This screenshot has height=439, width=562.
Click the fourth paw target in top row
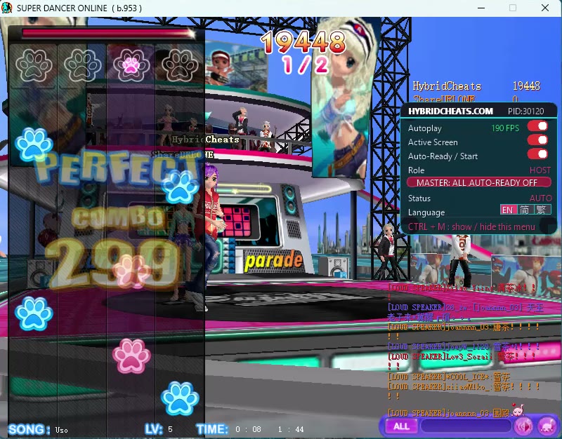pos(180,65)
